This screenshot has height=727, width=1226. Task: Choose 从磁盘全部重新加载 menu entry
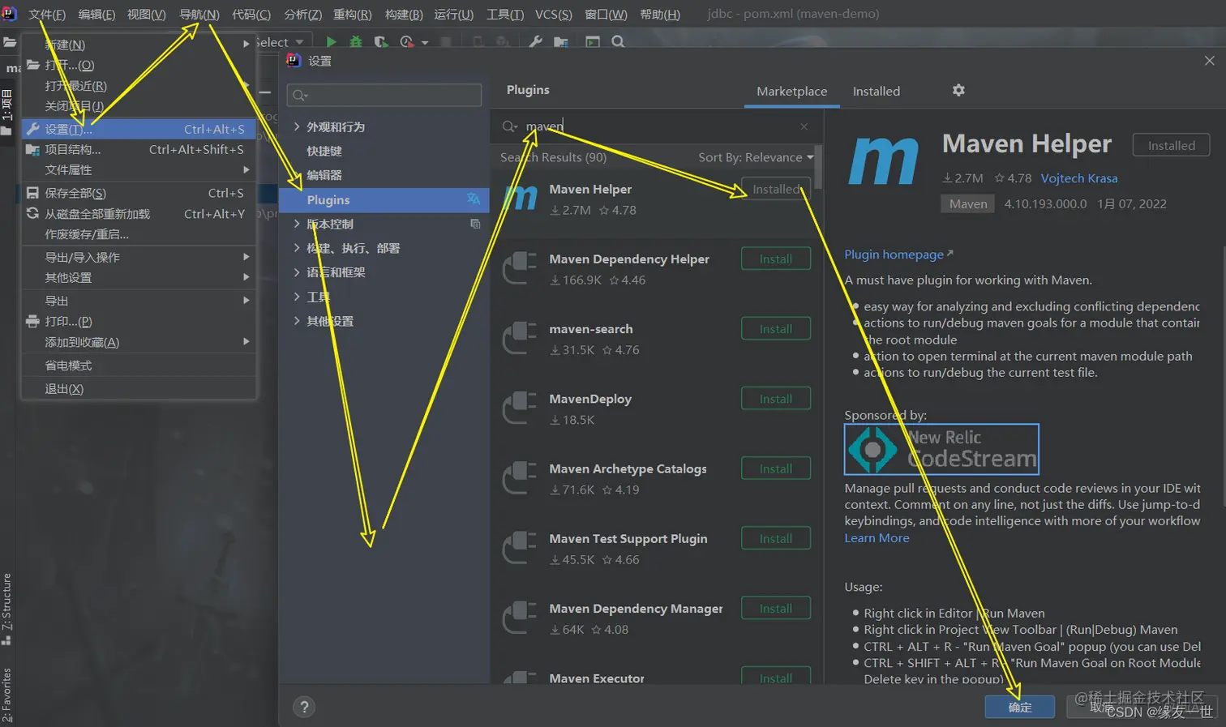pos(139,214)
